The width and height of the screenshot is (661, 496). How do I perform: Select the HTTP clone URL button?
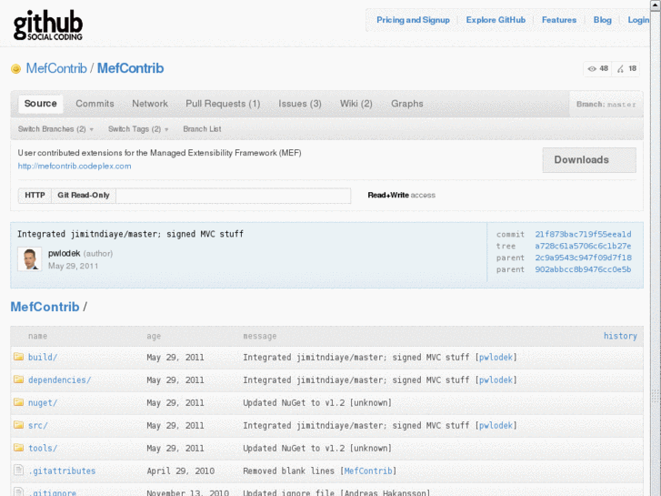coord(35,196)
